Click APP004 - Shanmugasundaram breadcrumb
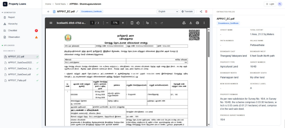The height and width of the screenshot is (128, 285). click(x=85, y=4)
